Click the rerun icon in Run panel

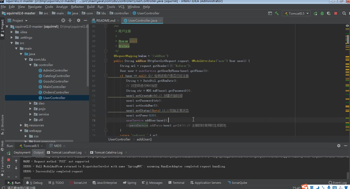[x=9, y=153]
